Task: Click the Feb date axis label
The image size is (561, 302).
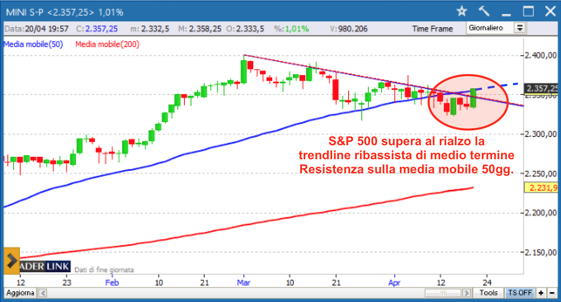Action: (x=112, y=283)
